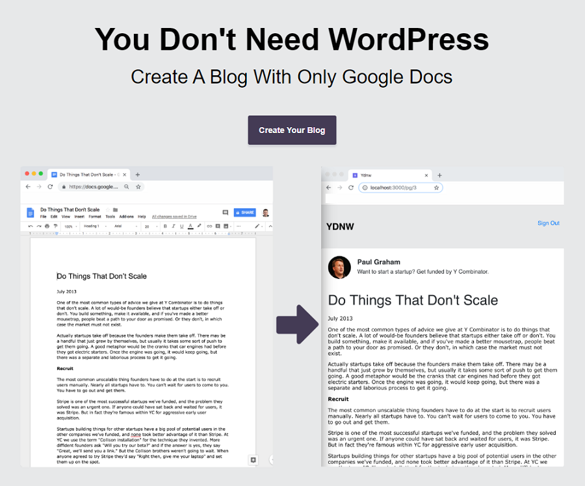
Task: Open new tab in YDNW browser
Action: tap(439, 175)
